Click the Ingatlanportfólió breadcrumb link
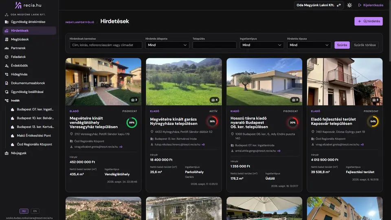 pos(80,22)
